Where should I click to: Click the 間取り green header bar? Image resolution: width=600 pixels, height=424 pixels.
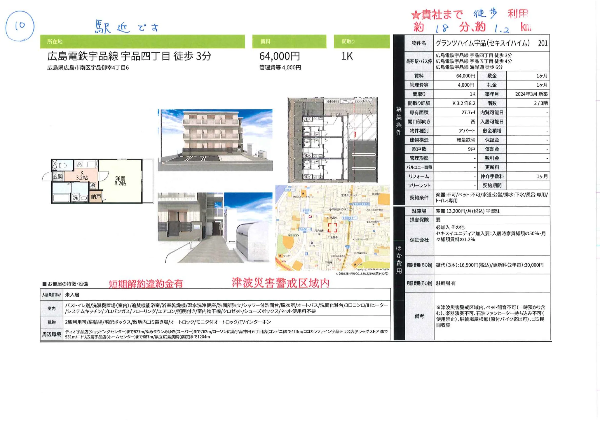(x=361, y=42)
